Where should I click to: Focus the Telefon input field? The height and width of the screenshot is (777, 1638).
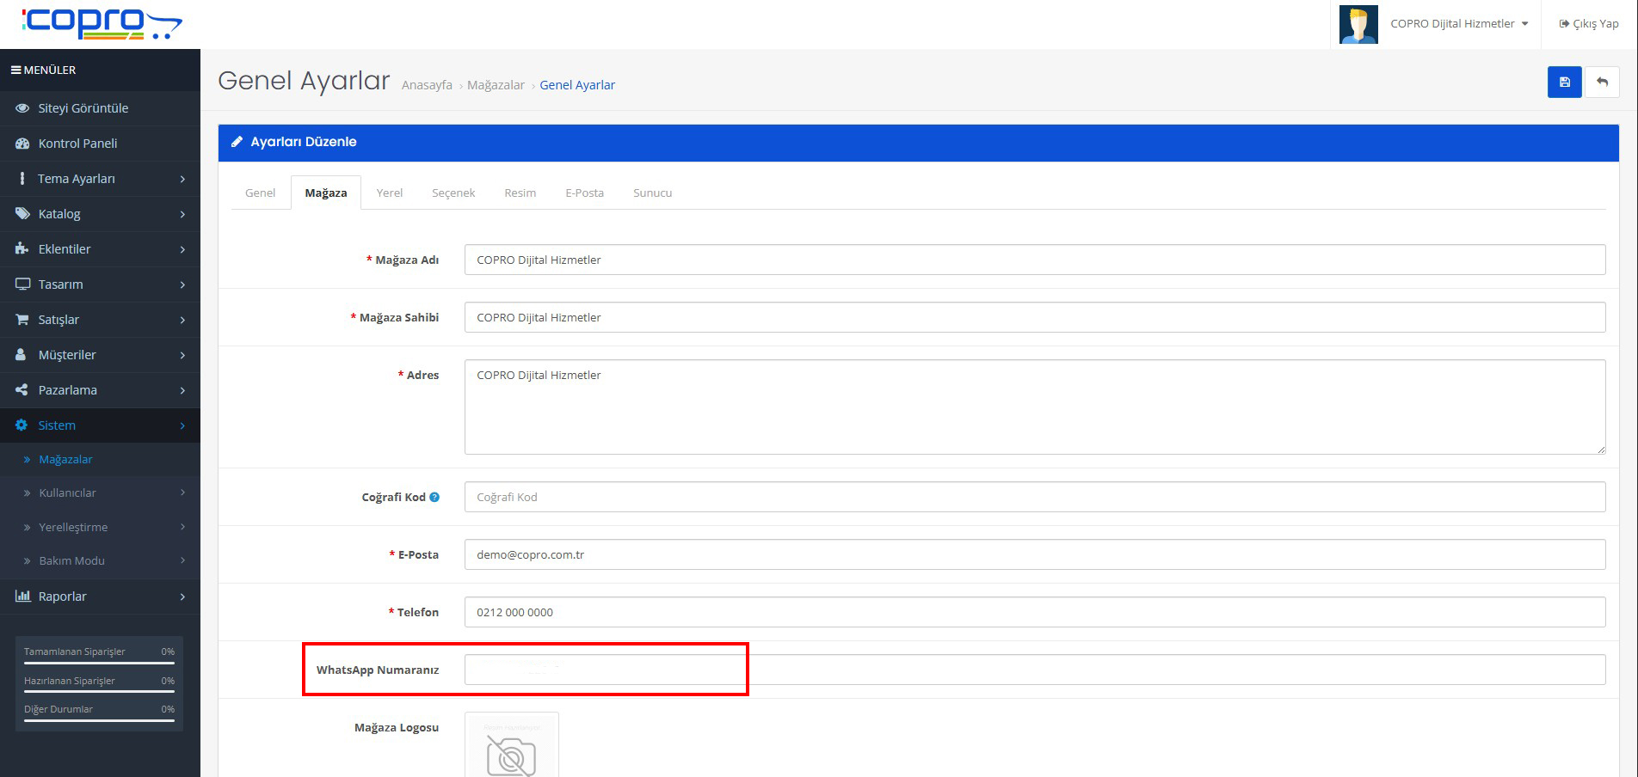pyautogui.click(x=1034, y=613)
